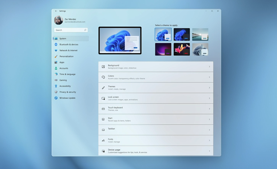Click the Network wifi icon in sidebar

pyautogui.click(x=56, y=50)
